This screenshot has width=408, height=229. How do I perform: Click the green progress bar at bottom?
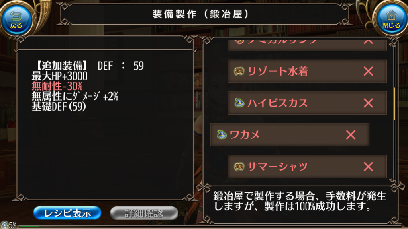point(29,227)
